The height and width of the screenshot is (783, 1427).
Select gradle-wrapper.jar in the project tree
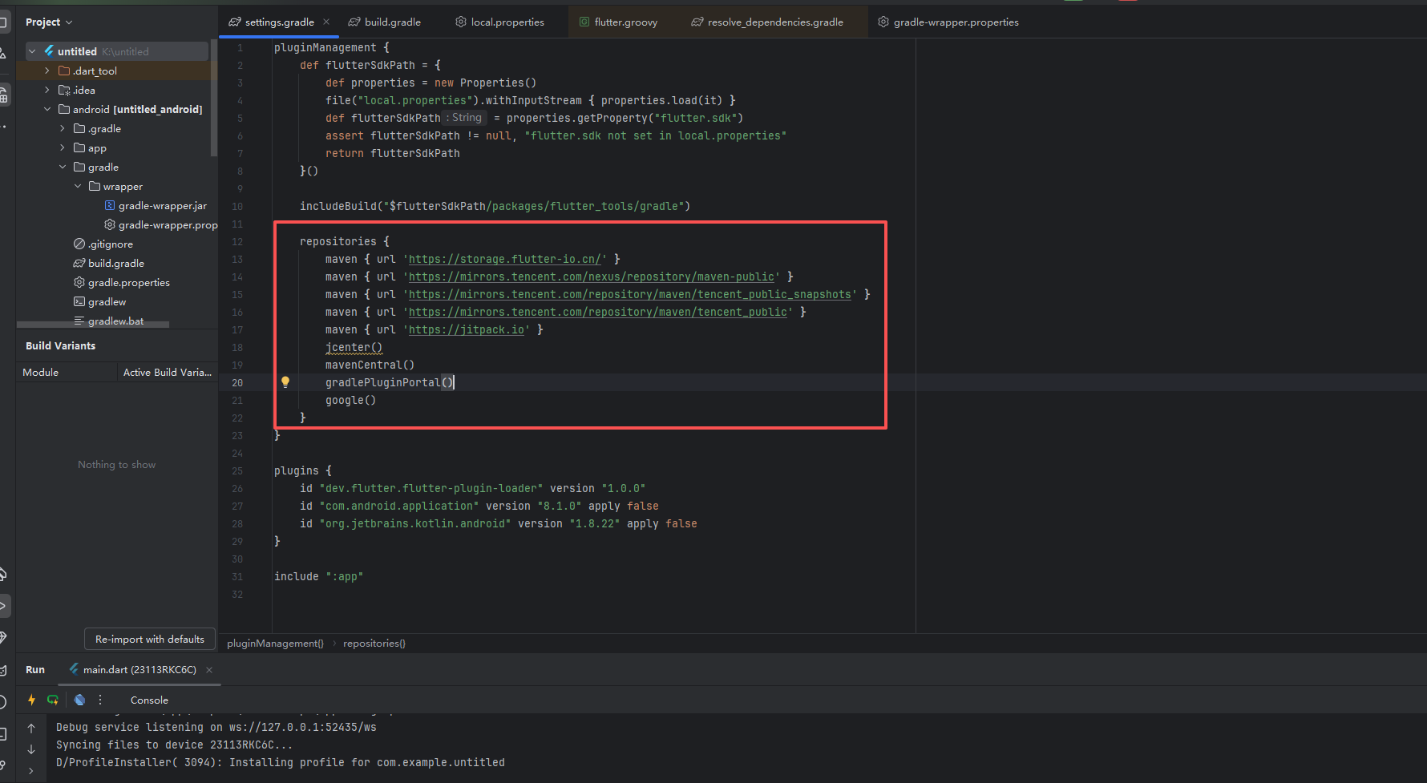[164, 205]
